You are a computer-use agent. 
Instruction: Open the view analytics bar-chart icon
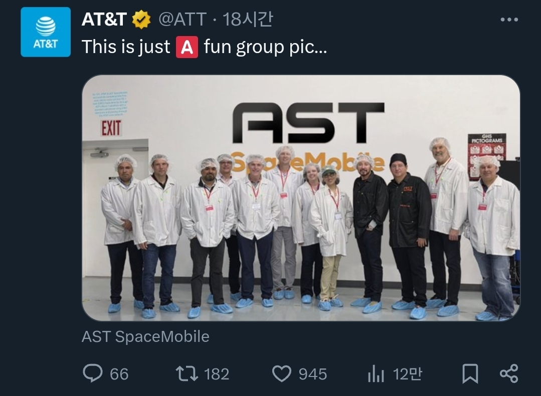tap(376, 373)
